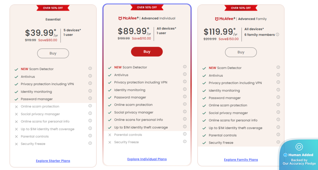Click info icon beside 6 family members
The height and width of the screenshot is (170, 318).
(277, 35)
